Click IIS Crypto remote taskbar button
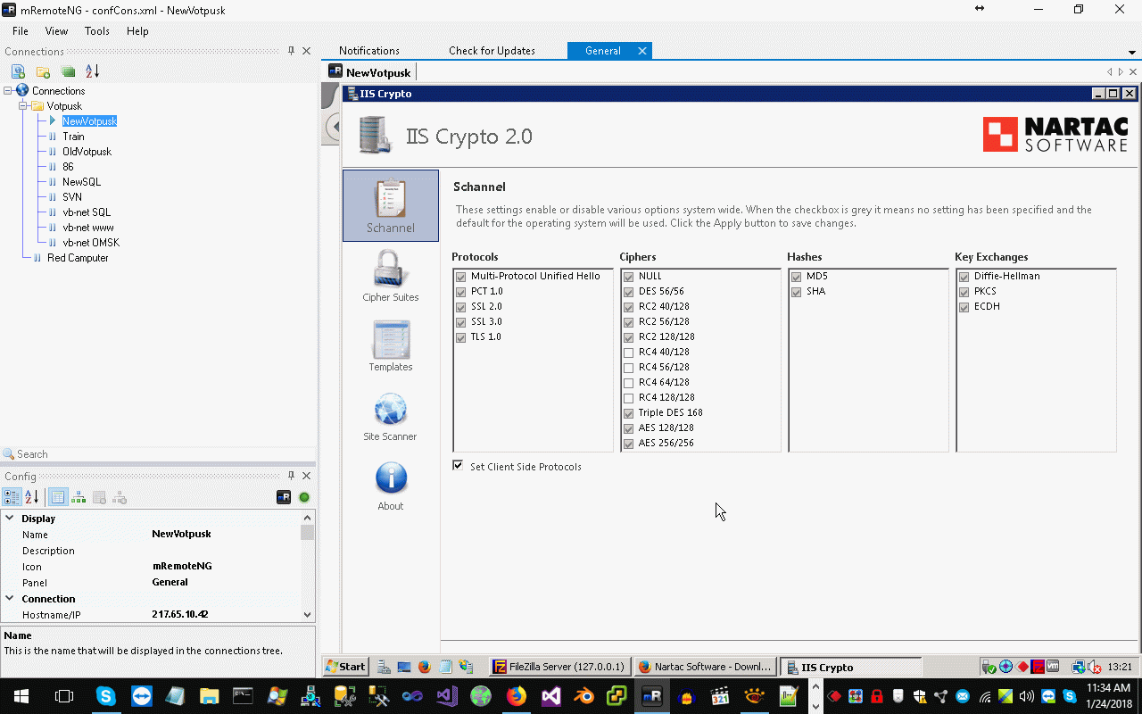Viewport: 1142px width, 714px height. [851, 667]
